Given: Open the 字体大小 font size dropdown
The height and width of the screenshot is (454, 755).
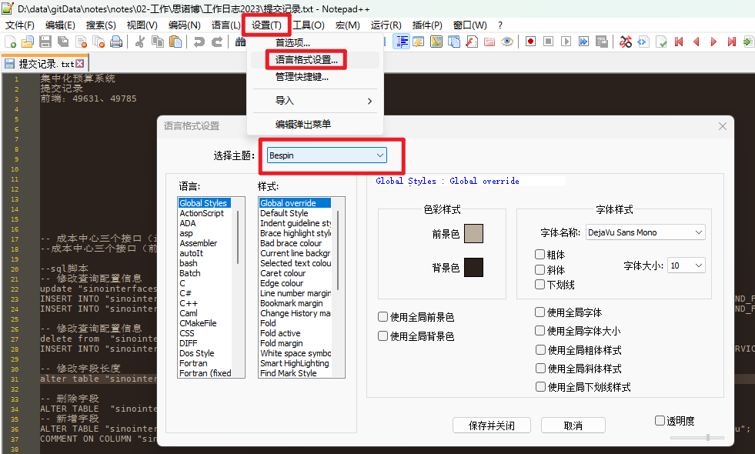Looking at the screenshot, I should click(686, 265).
